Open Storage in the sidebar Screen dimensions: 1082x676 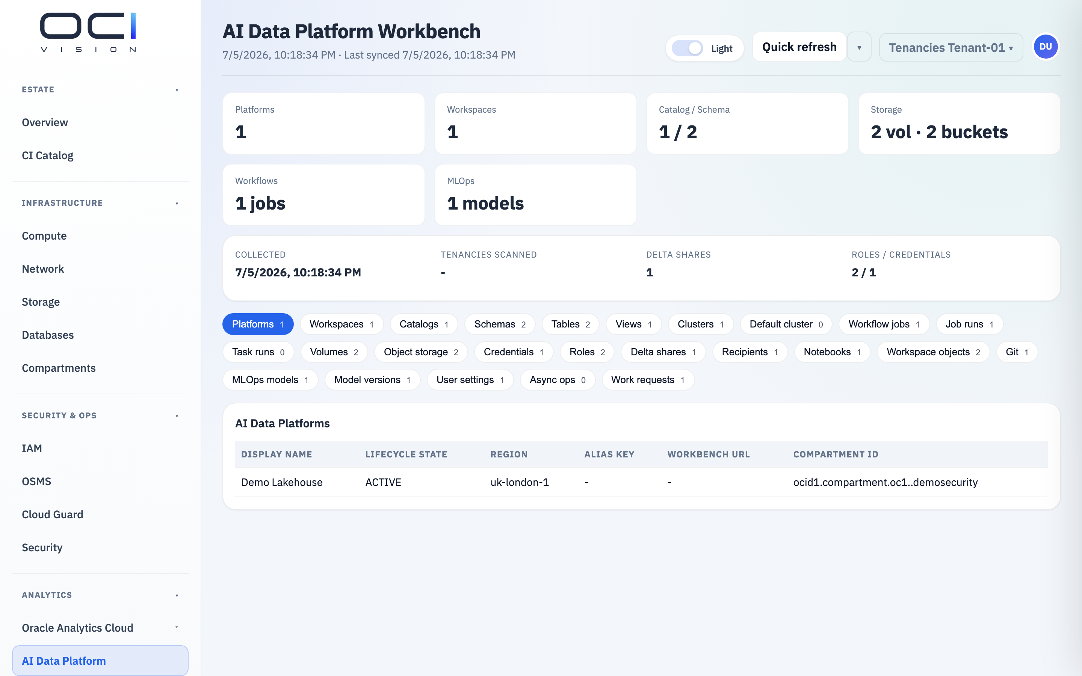pyautogui.click(x=100, y=302)
